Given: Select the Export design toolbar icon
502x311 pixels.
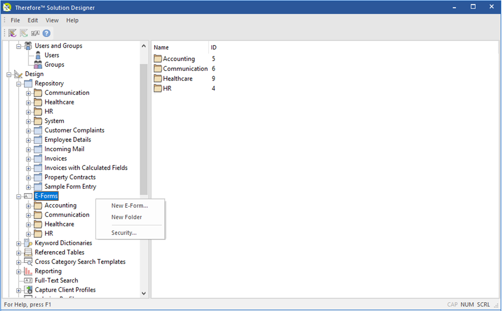Looking at the screenshot, I should pyautogui.click(x=23, y=33).
